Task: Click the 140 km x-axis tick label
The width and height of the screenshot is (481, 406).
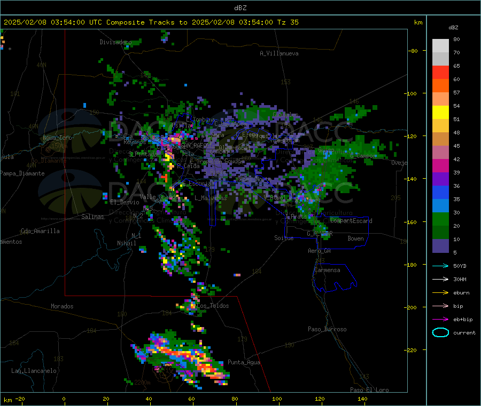Action: click(362, 399)
